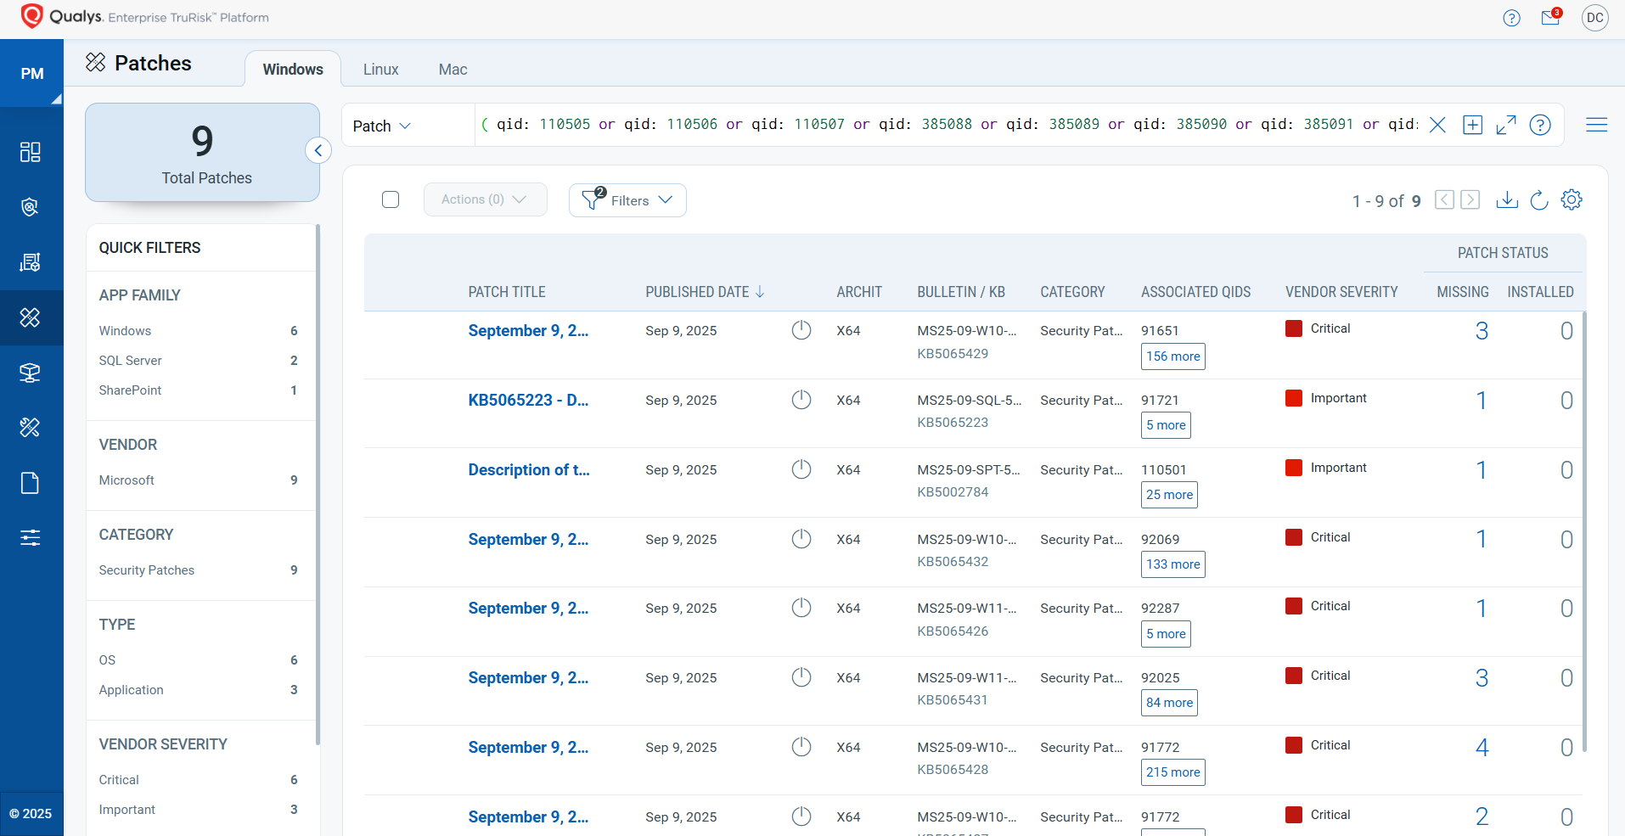Open table settings gear icon

click(x=1572, y=199)
